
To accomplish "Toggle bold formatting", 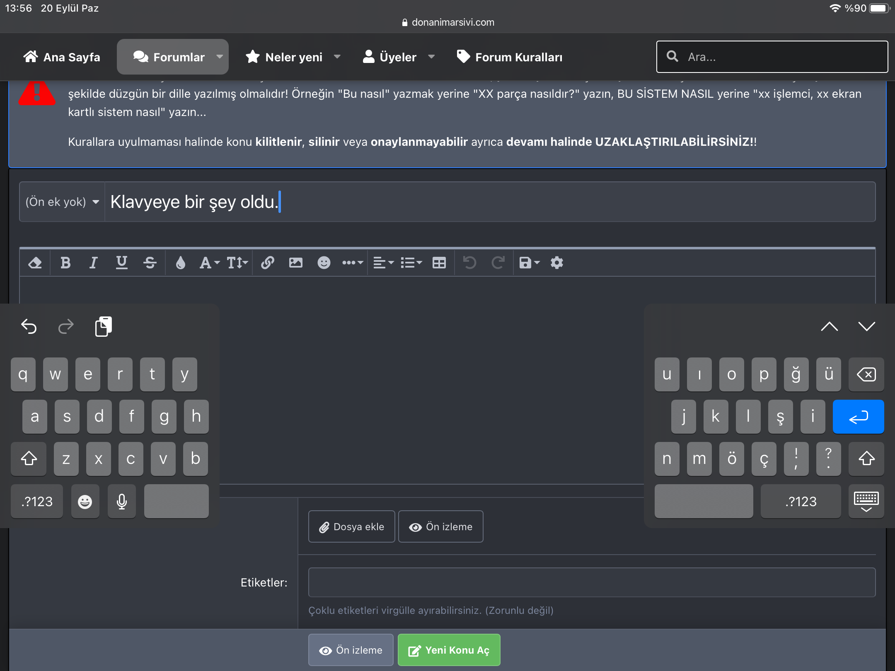I will (65, 263).
